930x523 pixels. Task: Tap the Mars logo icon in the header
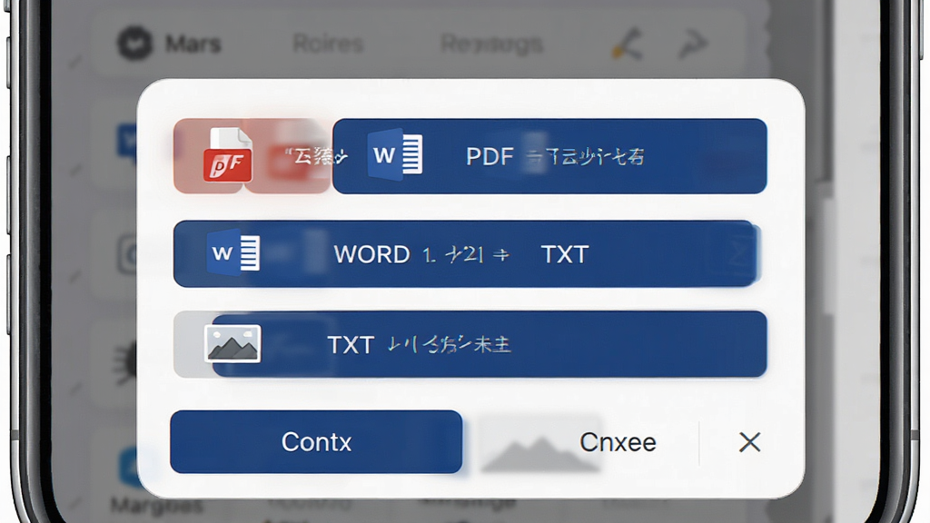(134, 44)
